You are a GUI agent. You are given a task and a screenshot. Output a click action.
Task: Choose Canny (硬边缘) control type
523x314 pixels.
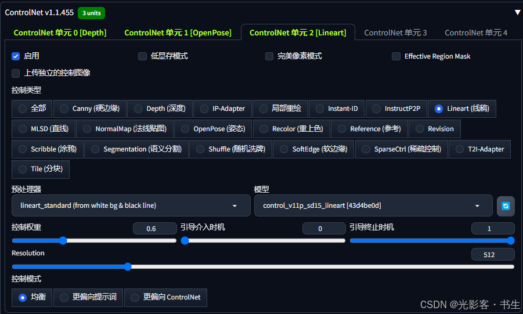(x=90, y=109)
